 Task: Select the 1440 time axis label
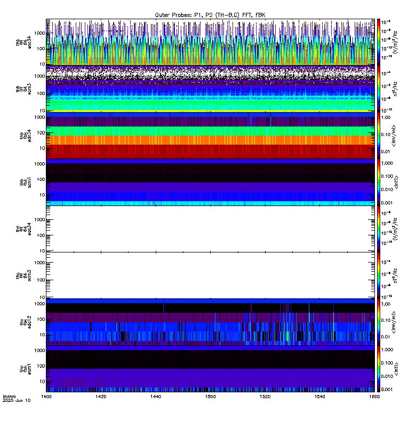point(156,397)
